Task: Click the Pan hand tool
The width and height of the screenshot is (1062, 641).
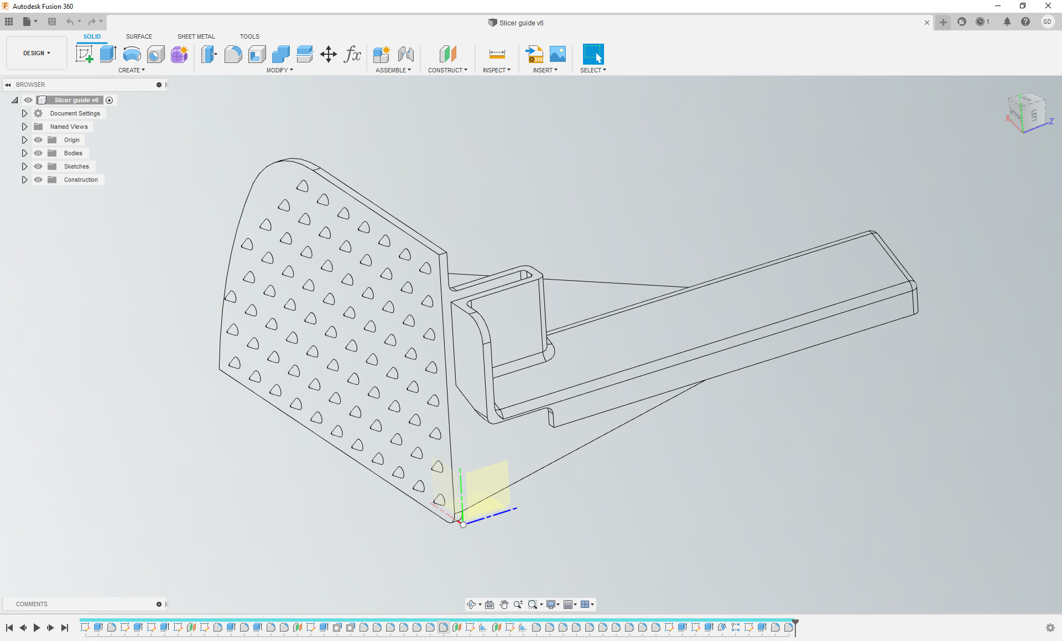Action: (504, 605)
